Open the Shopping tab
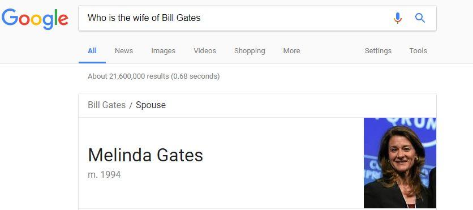The image size is (473, 210). [250, 51]
